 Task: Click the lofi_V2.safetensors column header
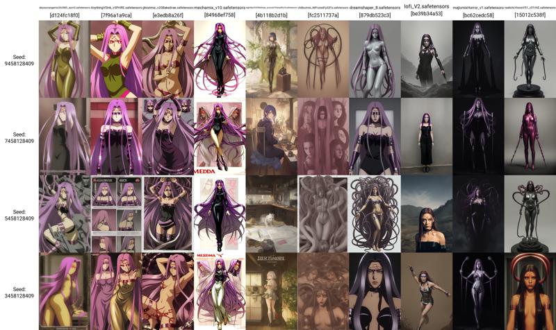click(x=427, y=6)
